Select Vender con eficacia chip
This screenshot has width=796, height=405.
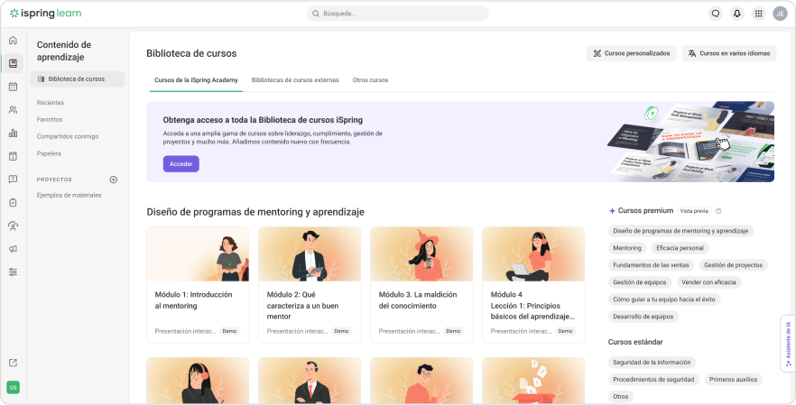click(708, 282)
